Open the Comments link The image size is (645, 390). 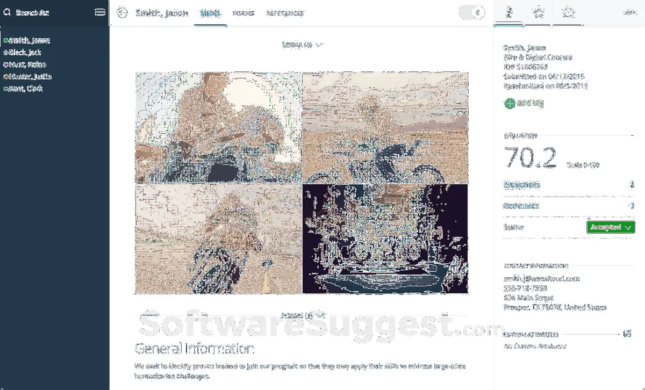521,206
